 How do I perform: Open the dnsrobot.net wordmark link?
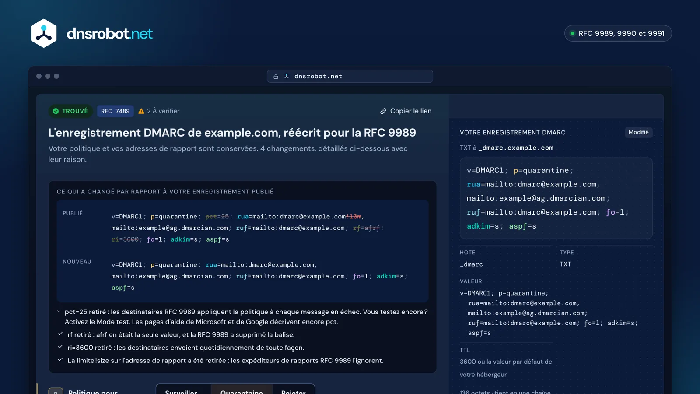[x=109, y=34]
